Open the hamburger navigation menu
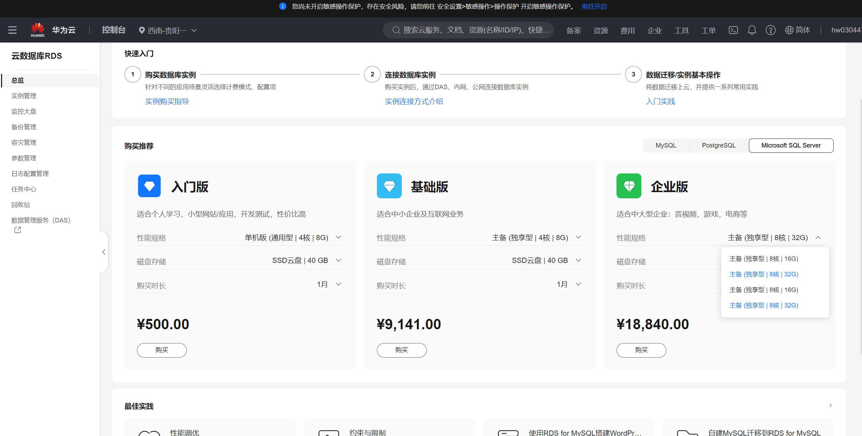 12,30
